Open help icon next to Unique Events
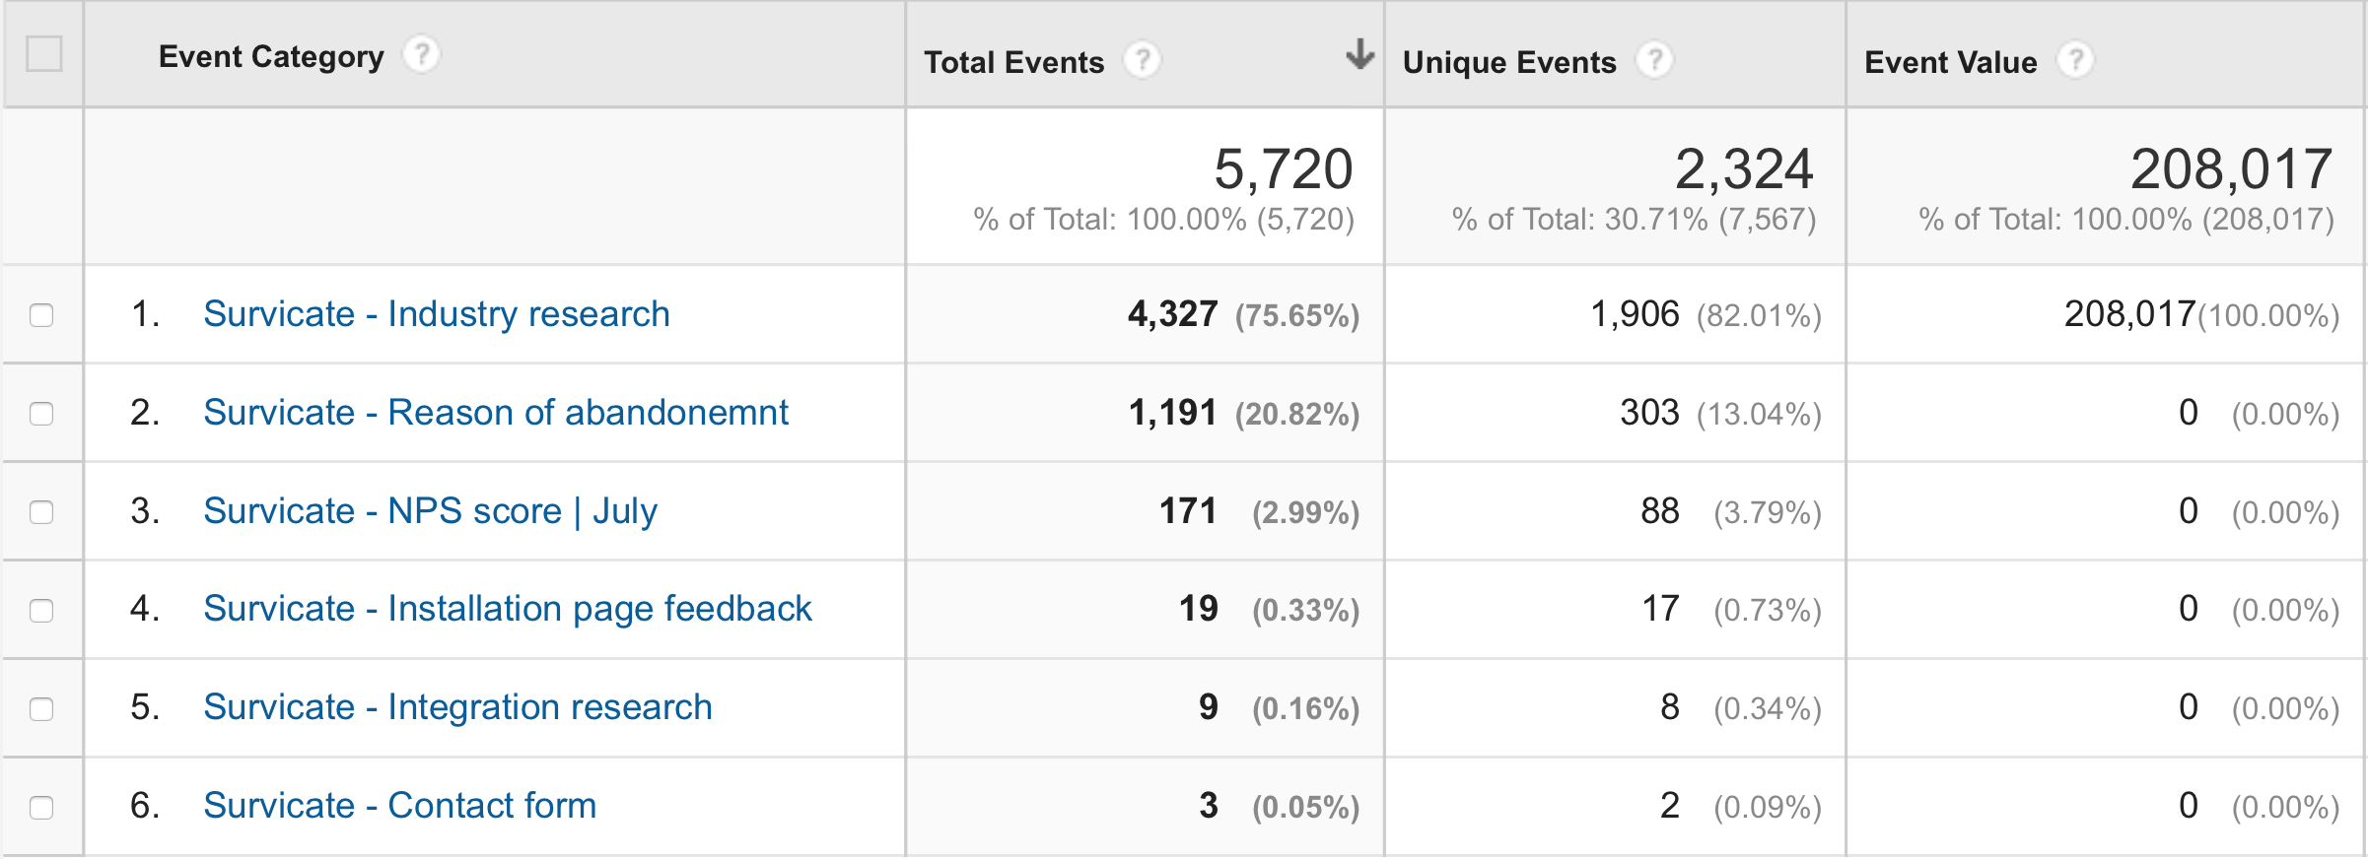 coord(1654,61)
